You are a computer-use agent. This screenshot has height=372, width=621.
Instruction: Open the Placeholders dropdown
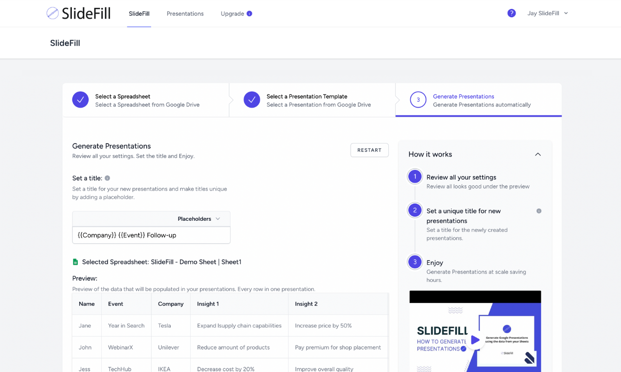[x=199, y=219]
